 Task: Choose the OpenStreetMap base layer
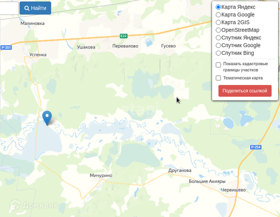[218, 30]
